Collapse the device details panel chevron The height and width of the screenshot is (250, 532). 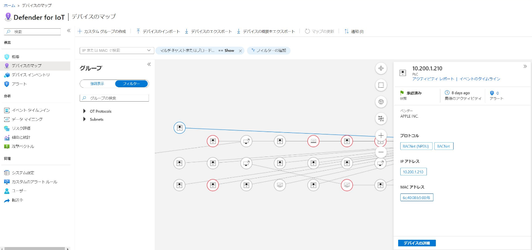pyautogui.click(x=525, y=66)
